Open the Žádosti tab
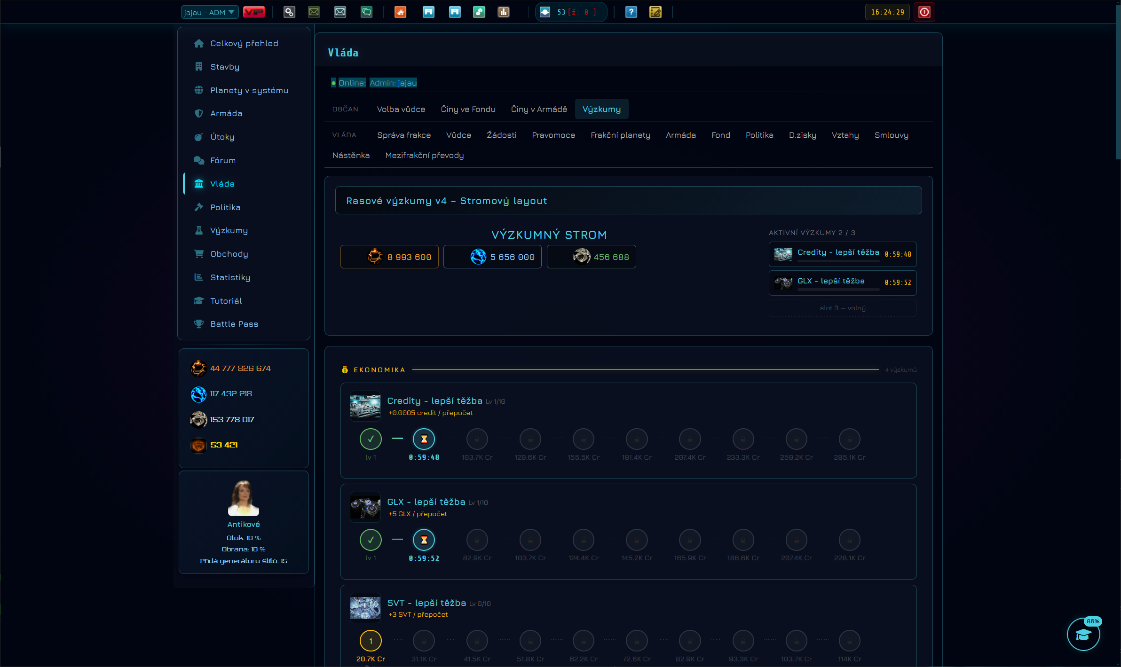 [x=501, y=135]
